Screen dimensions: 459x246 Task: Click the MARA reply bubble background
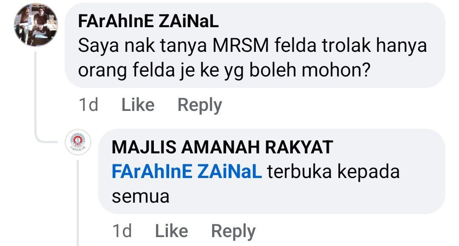[272, 171]
